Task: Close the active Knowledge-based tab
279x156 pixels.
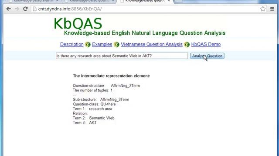Action: pos(169,1)
